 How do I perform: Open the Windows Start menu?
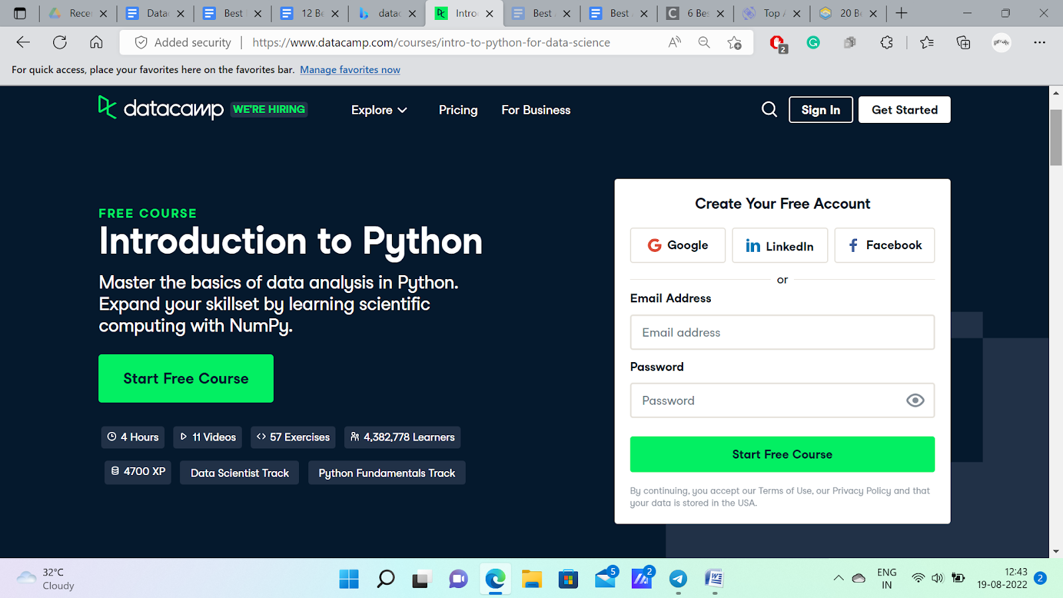click(349, 579)
